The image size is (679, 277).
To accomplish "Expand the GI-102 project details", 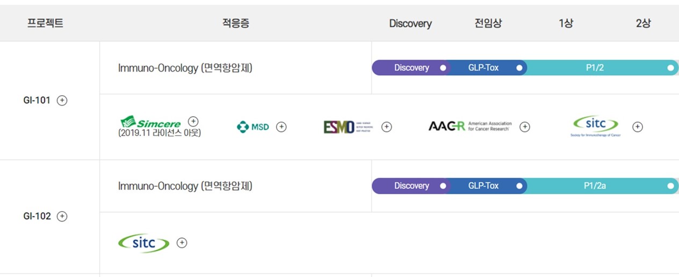I will pos(62,216).
